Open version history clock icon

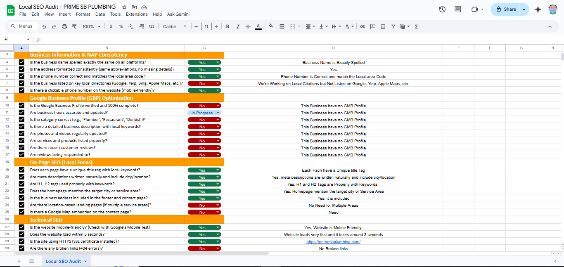[442, 9]
